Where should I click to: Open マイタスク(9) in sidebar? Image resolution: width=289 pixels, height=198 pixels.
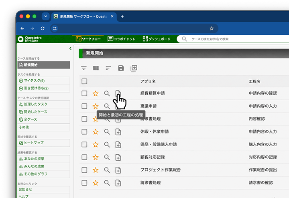[44, 81]
